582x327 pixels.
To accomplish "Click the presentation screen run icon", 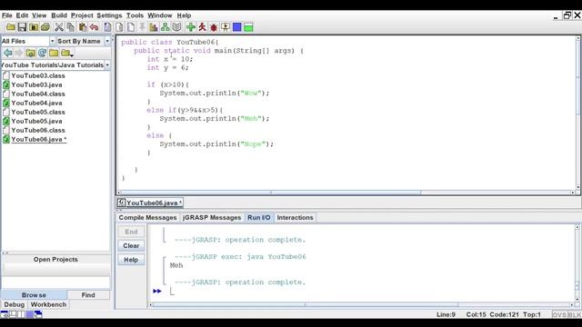I will tap(226, 27).
